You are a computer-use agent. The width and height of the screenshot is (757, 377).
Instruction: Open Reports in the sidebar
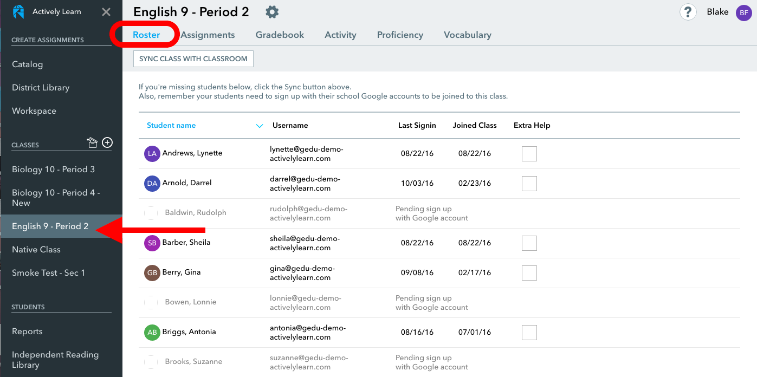(27, 331)
